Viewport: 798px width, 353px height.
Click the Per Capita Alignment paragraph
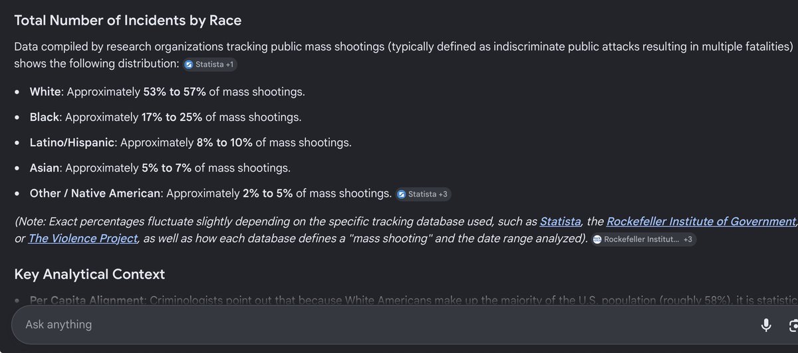[414, 300]
